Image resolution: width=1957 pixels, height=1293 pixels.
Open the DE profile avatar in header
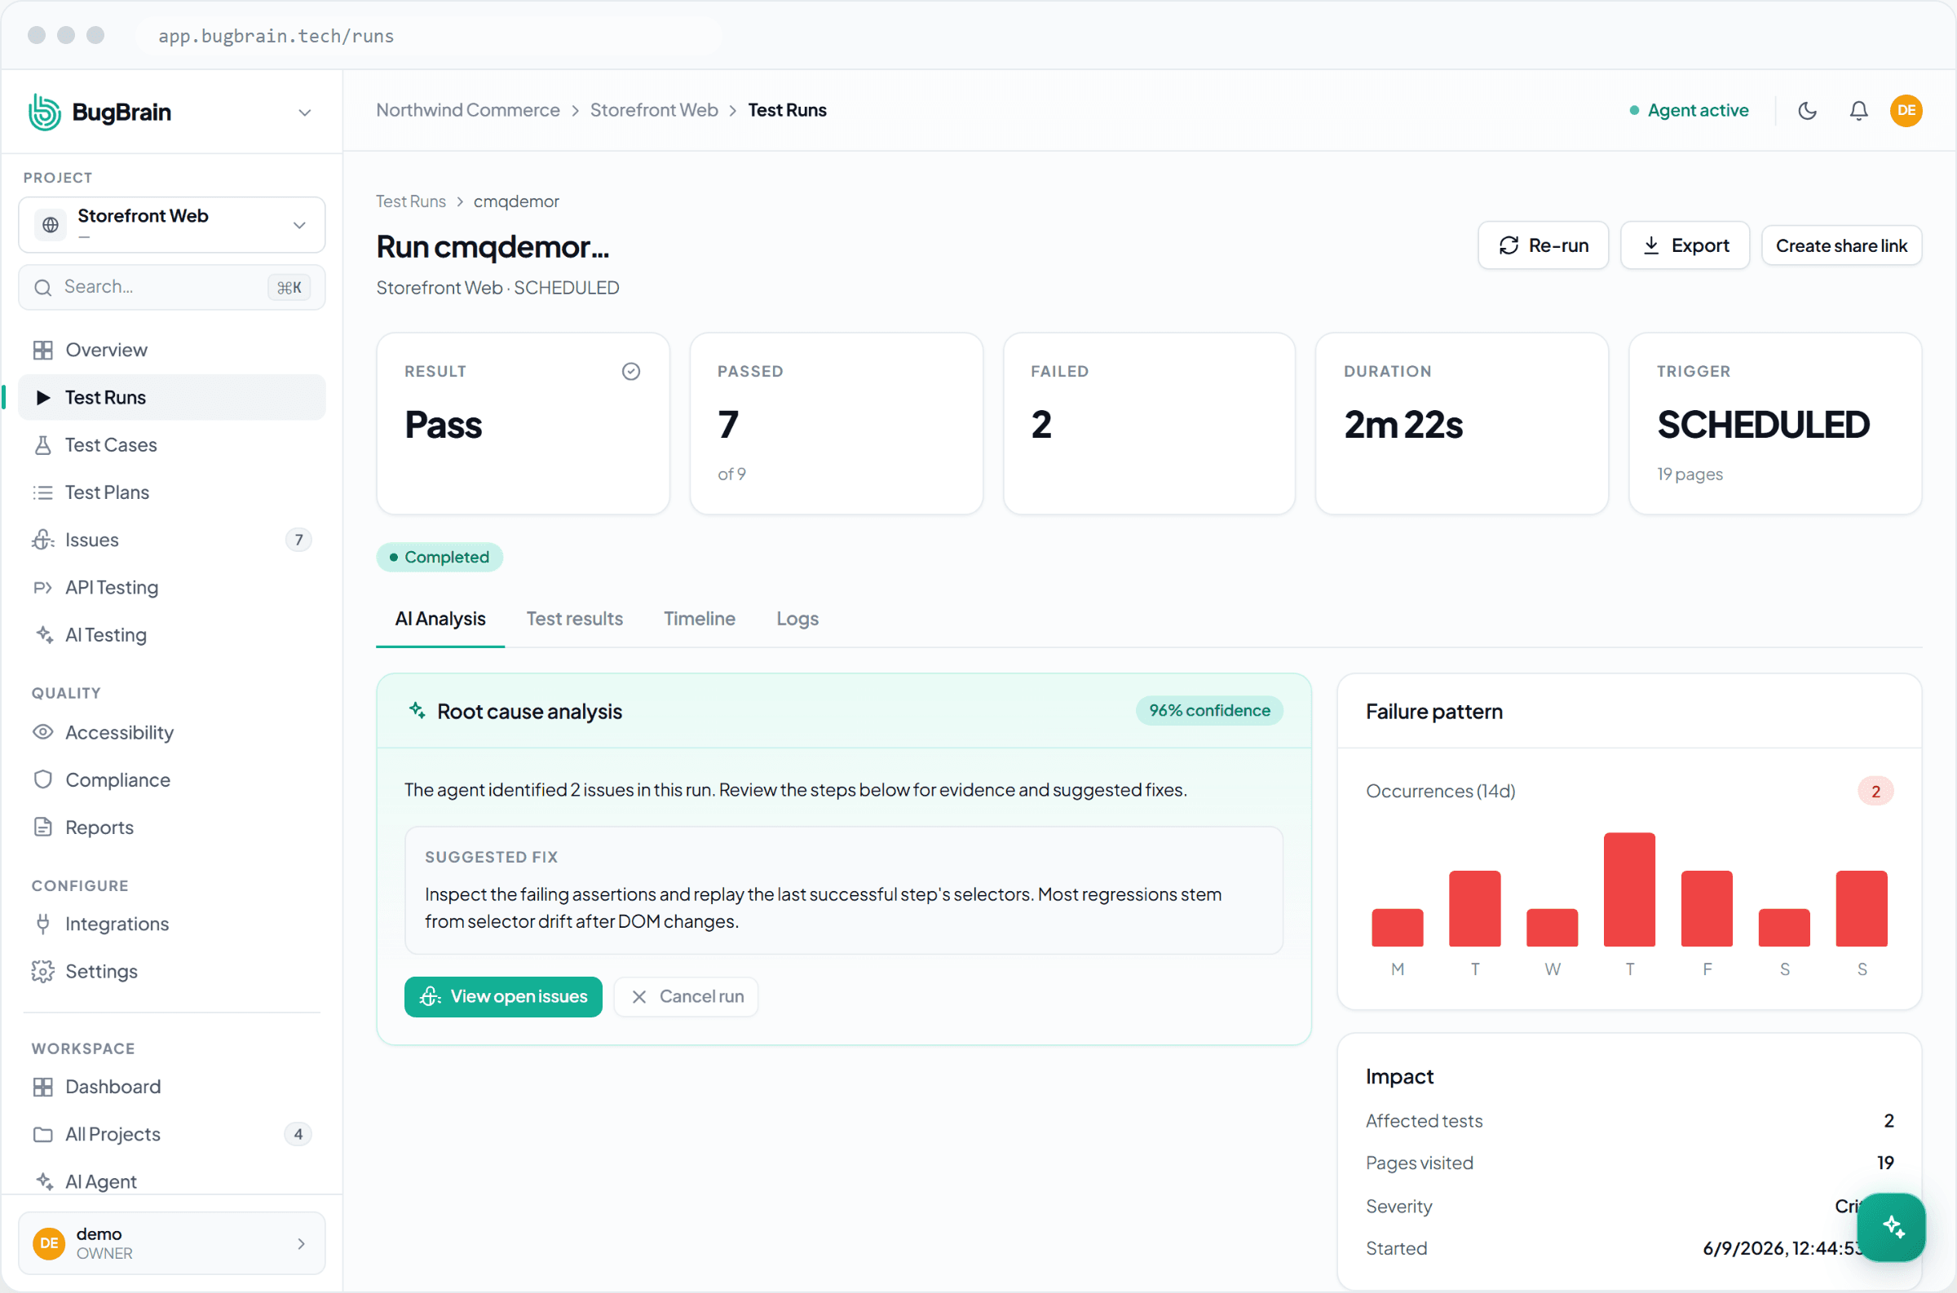(1906, 111)
